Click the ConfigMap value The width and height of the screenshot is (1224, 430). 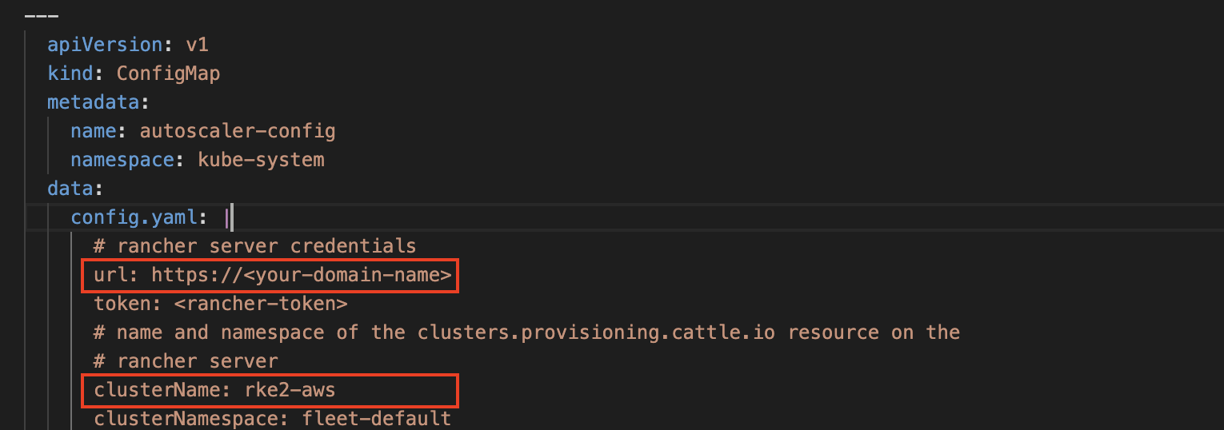168,74
